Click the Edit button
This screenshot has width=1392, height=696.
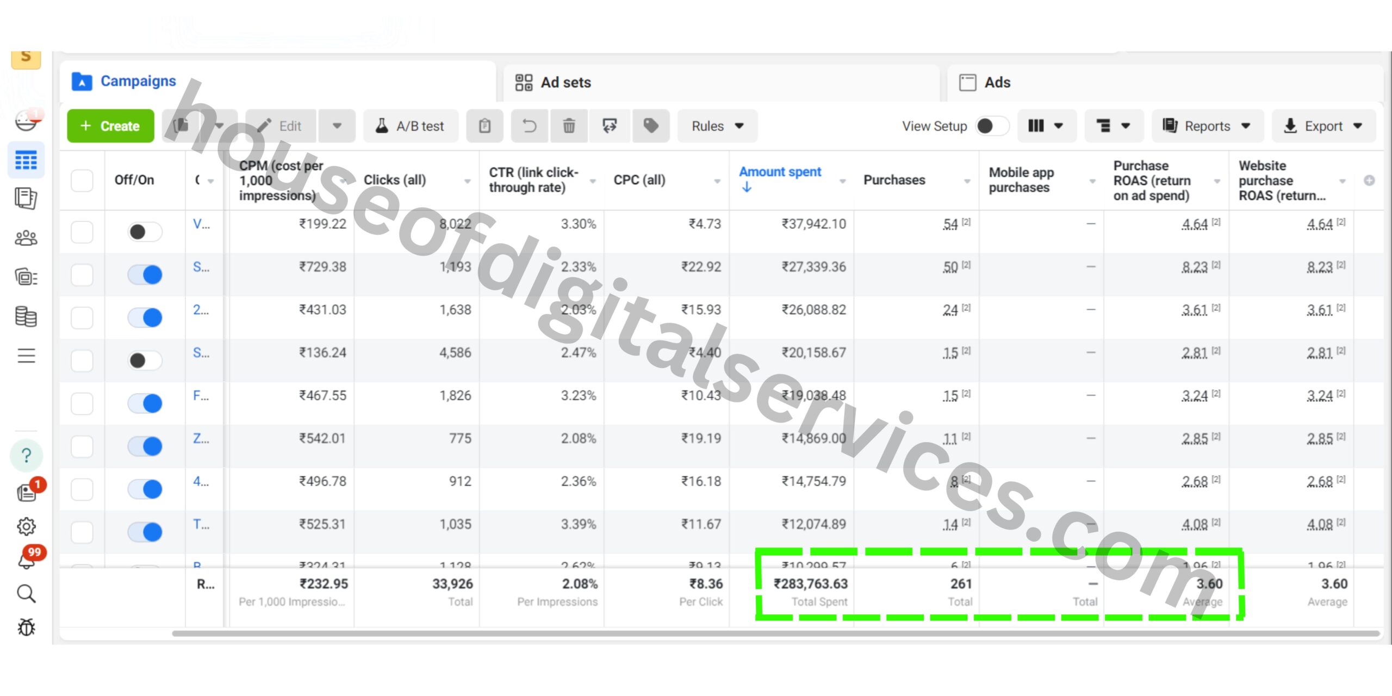[x=281, y=126]
